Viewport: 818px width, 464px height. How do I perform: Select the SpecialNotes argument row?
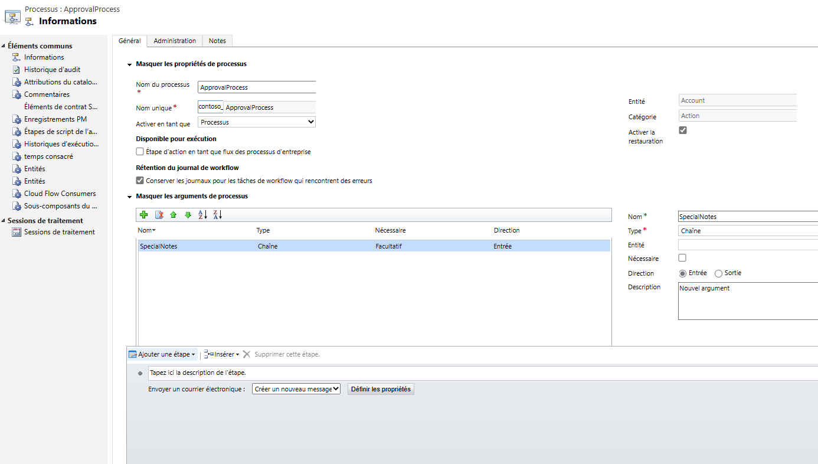click(x=374, y=246)
